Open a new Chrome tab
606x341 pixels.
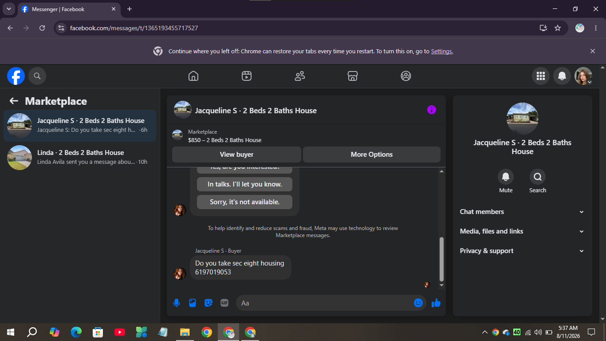130,9
